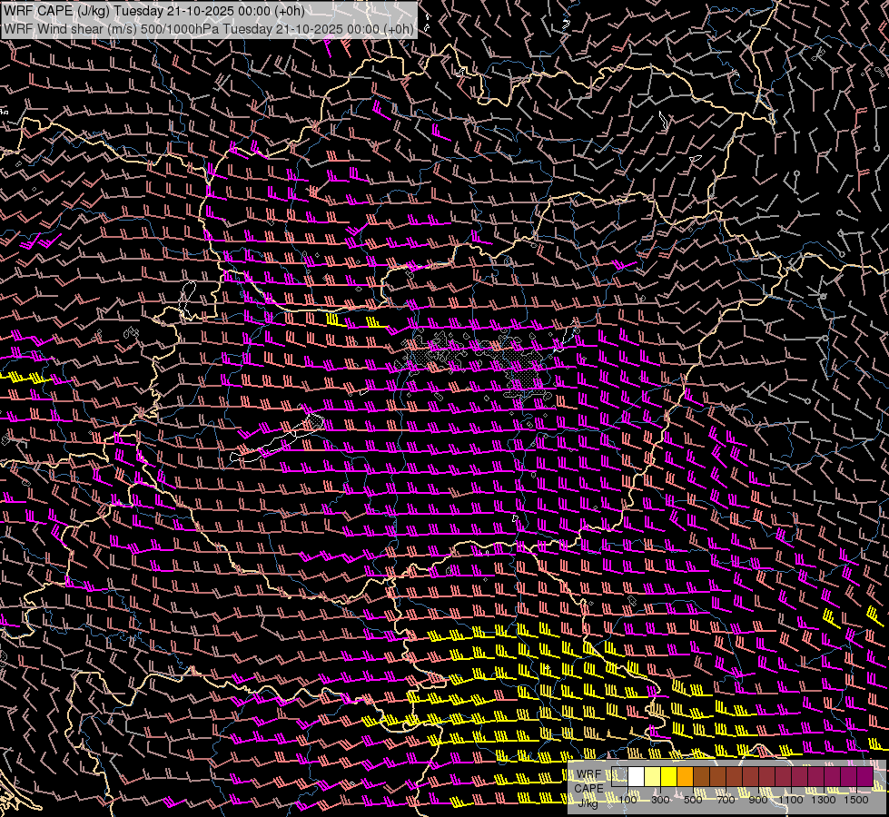889x817 pixels.
Task: Click the orange CAPE legend swatch
Action: [x=685, y=776]
